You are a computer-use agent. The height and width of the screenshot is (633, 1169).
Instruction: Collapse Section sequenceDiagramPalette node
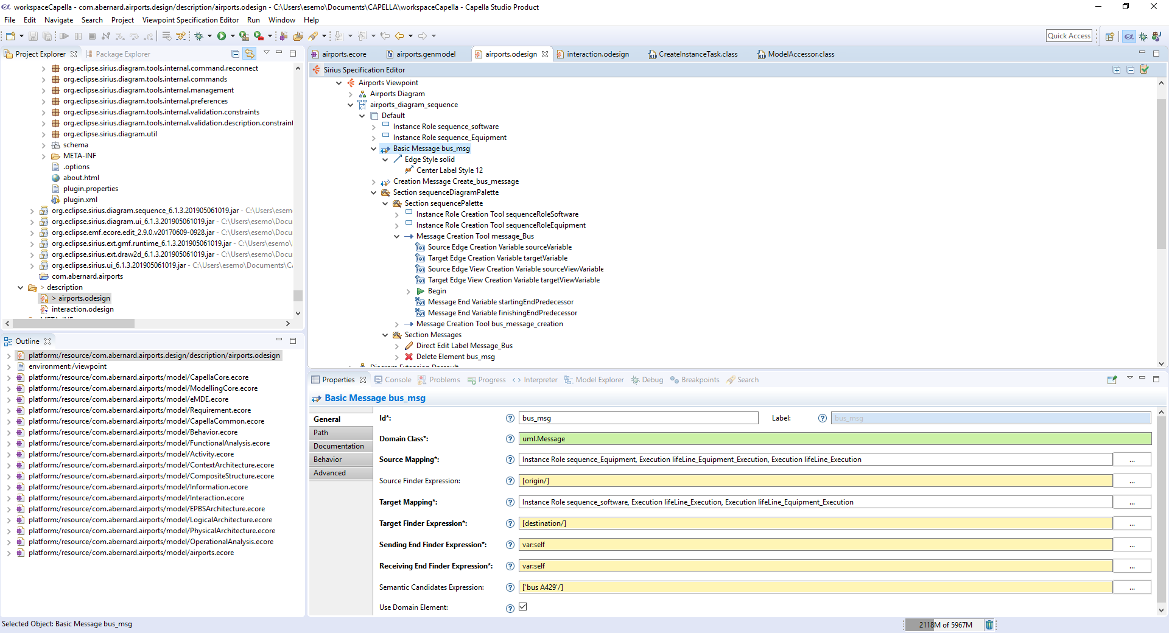tap(374, 192)
